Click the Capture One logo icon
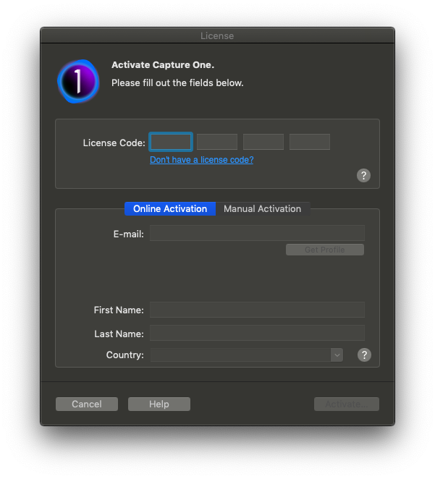Viewport: 435px width, 479px height. click(78, 81)
